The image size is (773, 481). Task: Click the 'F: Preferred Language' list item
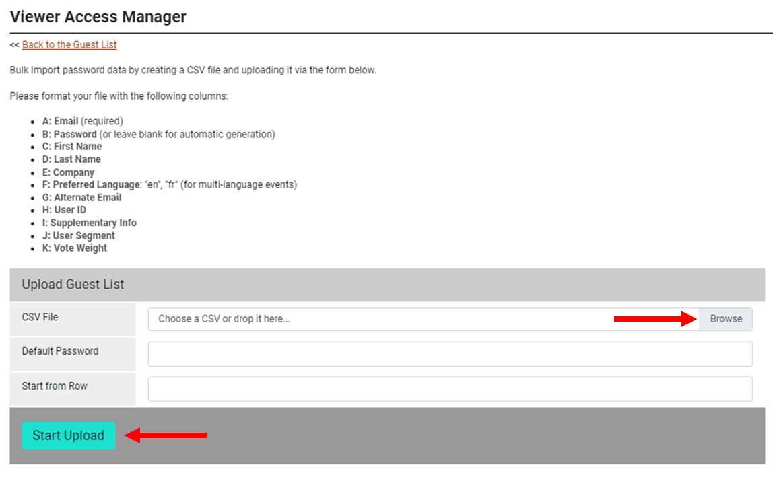(169, 184)
